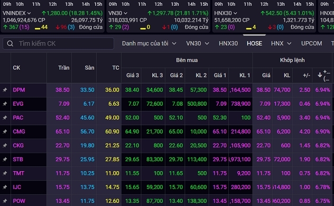Click the Tìm kiếm CK search field
Screen dimensions: 334x206
click(58, 44)
